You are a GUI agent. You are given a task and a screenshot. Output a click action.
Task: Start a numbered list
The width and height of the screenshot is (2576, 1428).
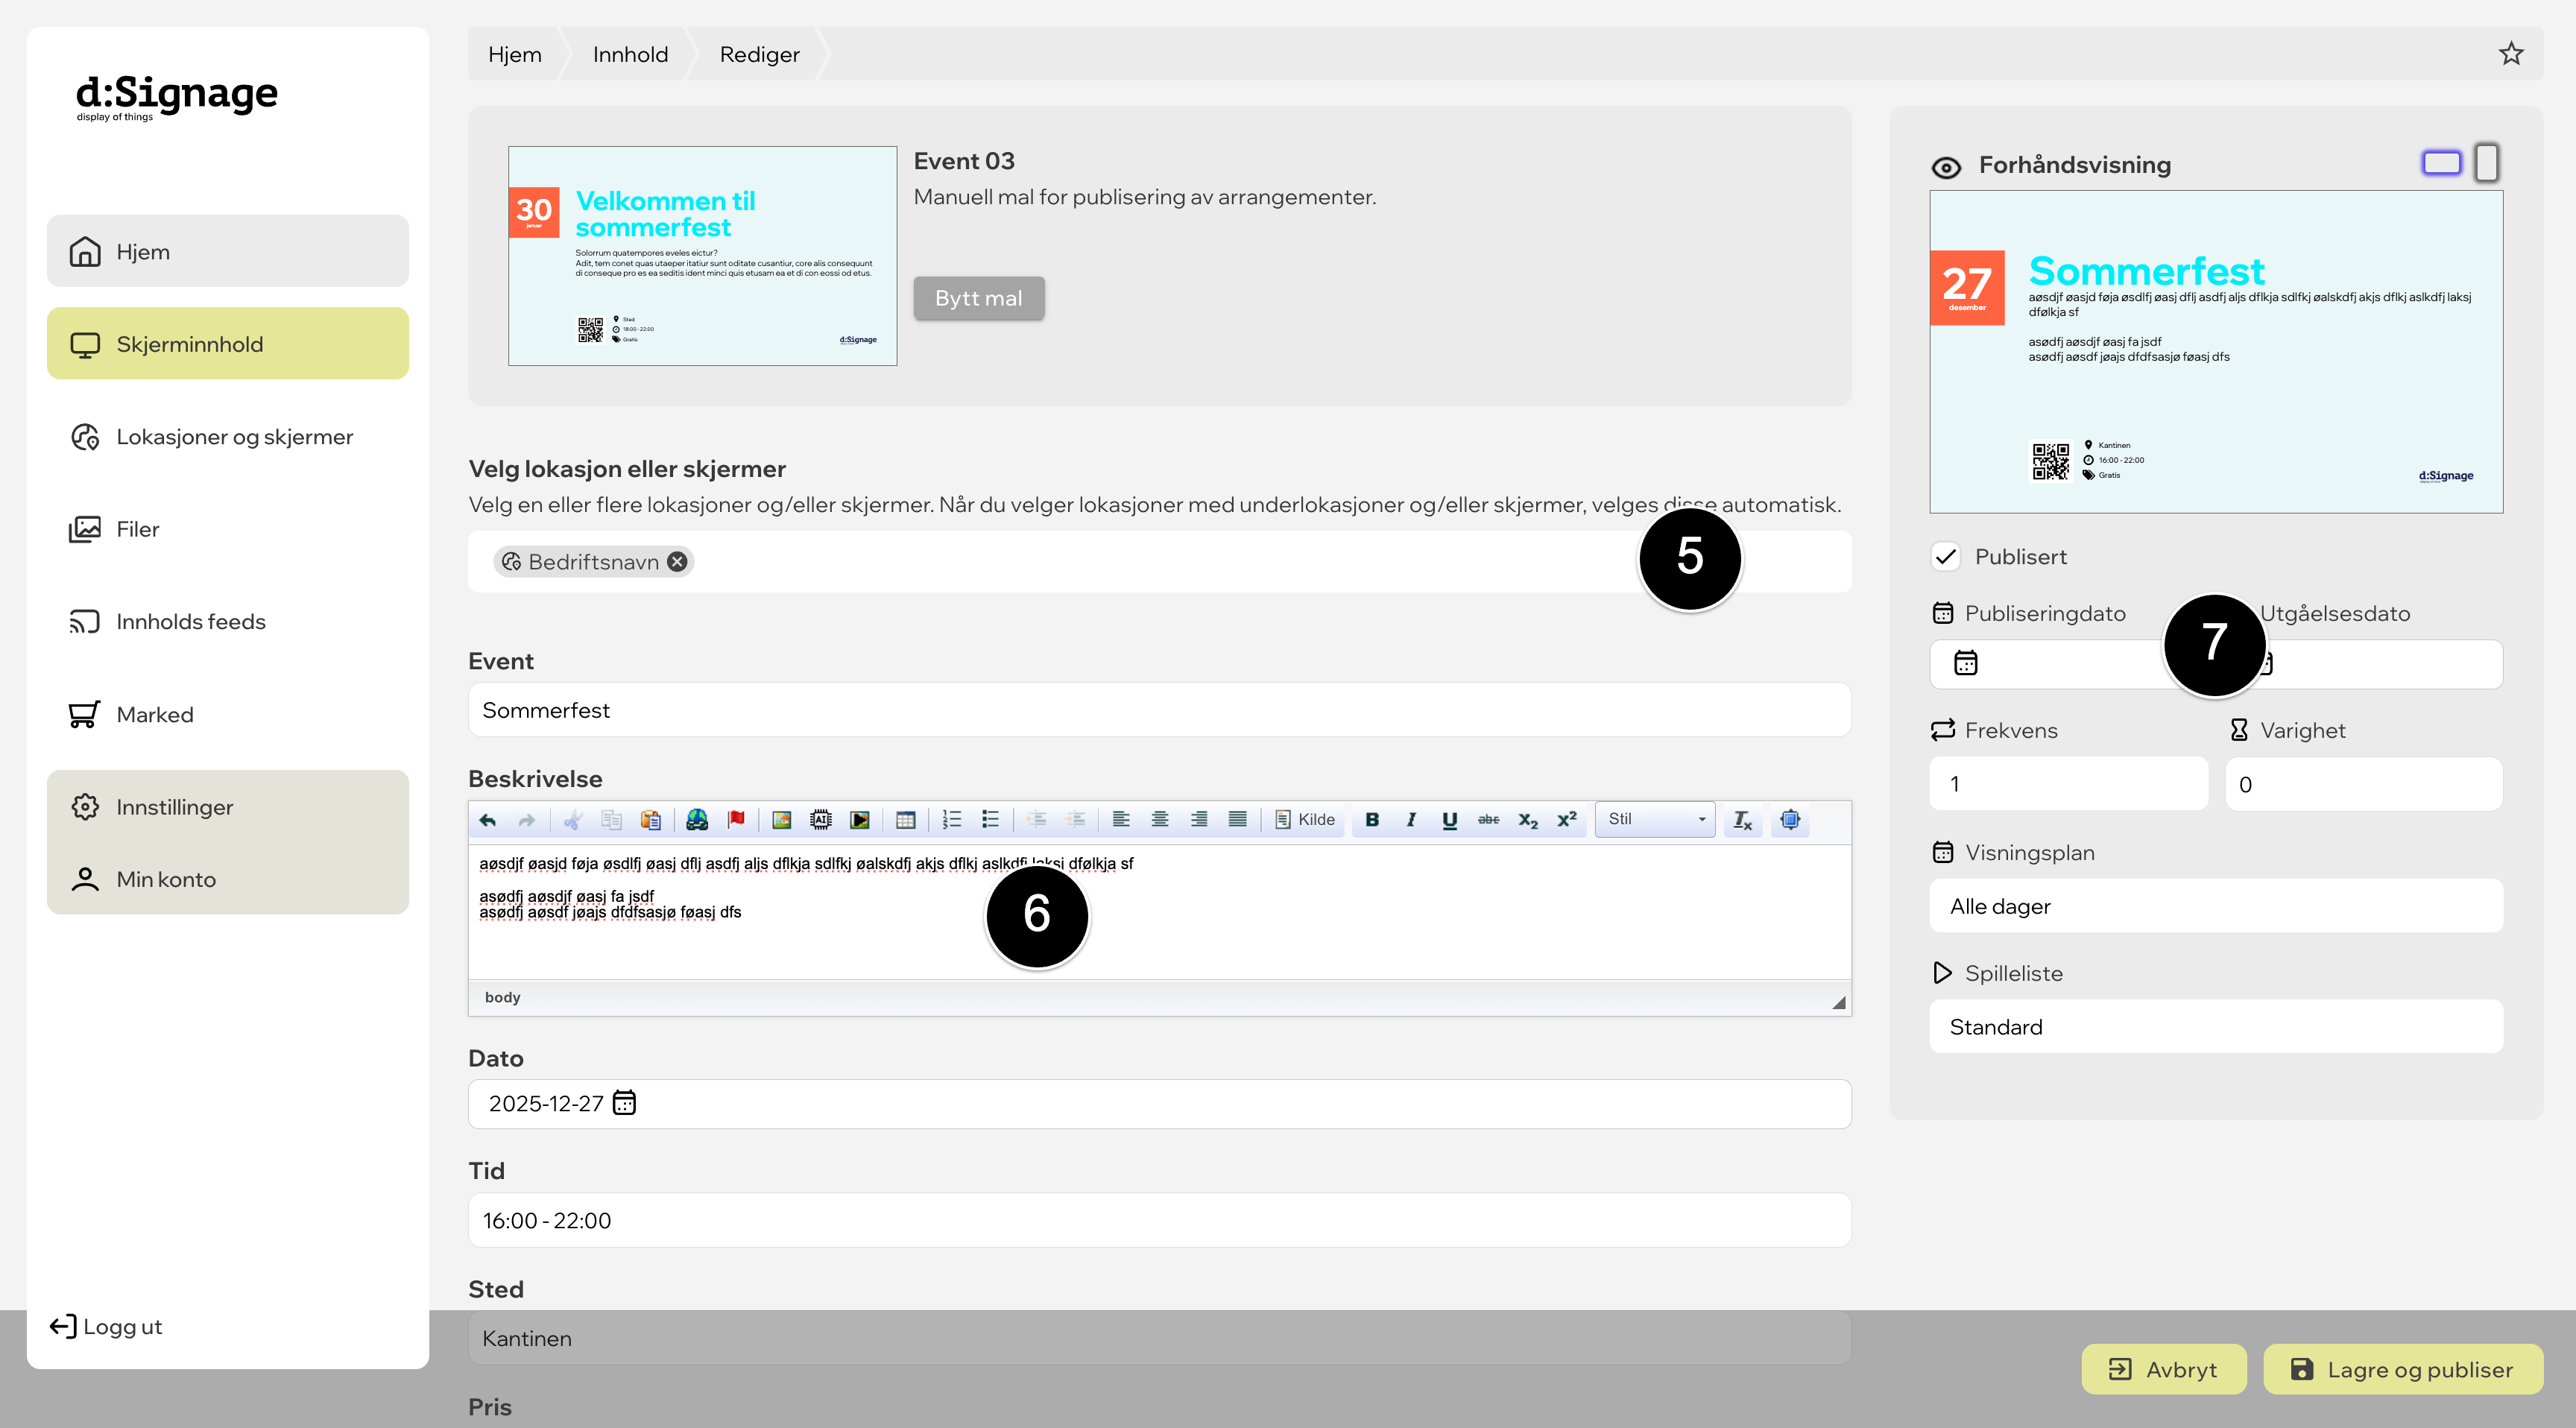point(952,820)
